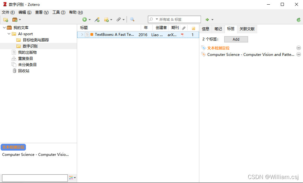Click the arX... journal cell
The image size is (303, 183).
pyautogui.click(x=172, y=35)
